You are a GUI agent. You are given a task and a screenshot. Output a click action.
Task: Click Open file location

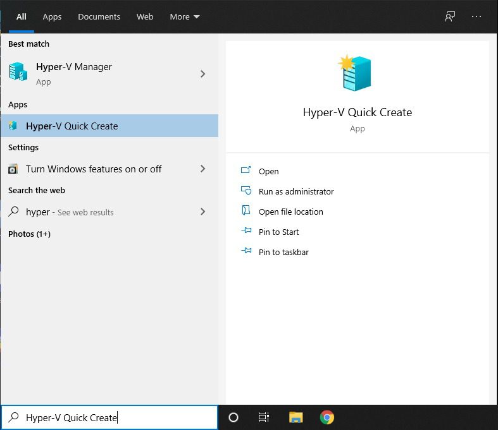290,212
